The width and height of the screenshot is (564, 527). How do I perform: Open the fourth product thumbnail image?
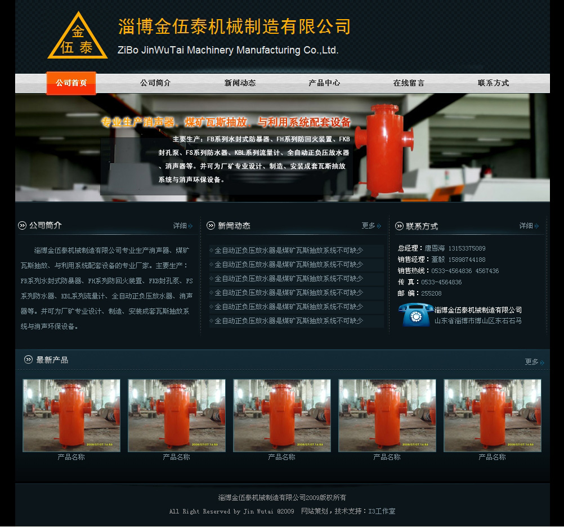tap(387, 416)
